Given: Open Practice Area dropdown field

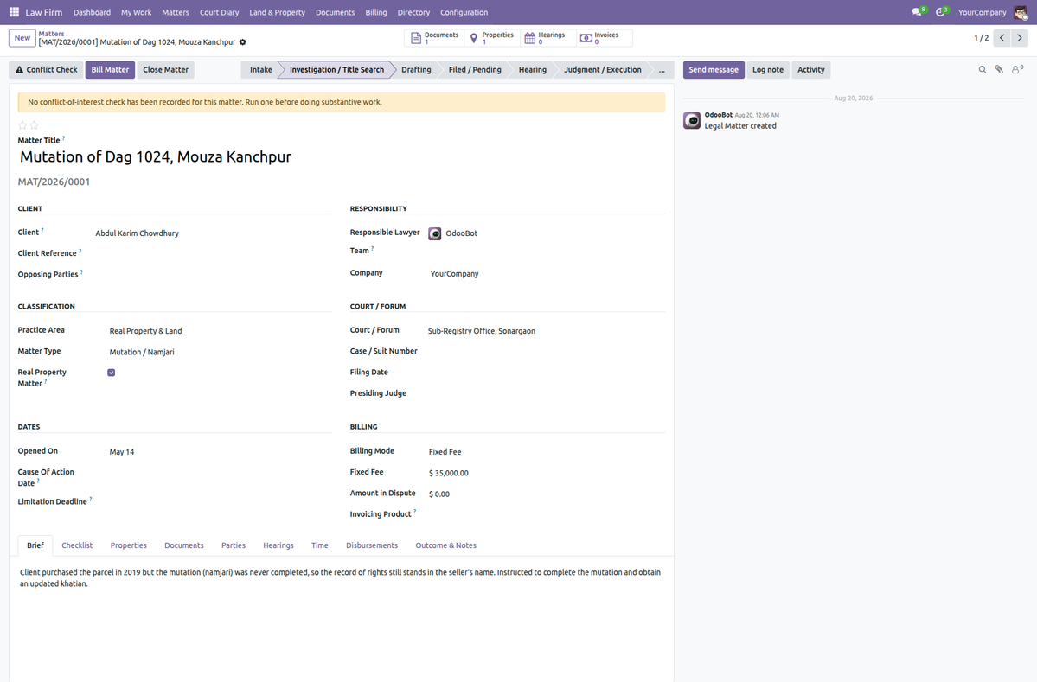Looking at the screenshot, I should (220, 331).
